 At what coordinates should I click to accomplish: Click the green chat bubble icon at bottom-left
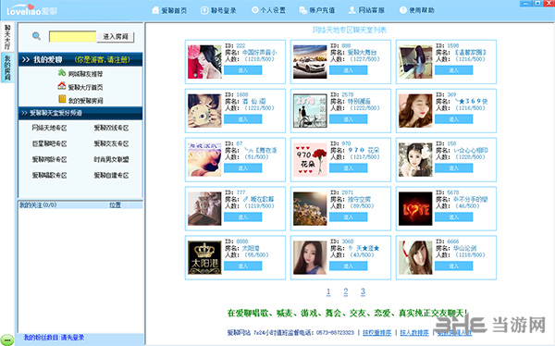point(7,340)
